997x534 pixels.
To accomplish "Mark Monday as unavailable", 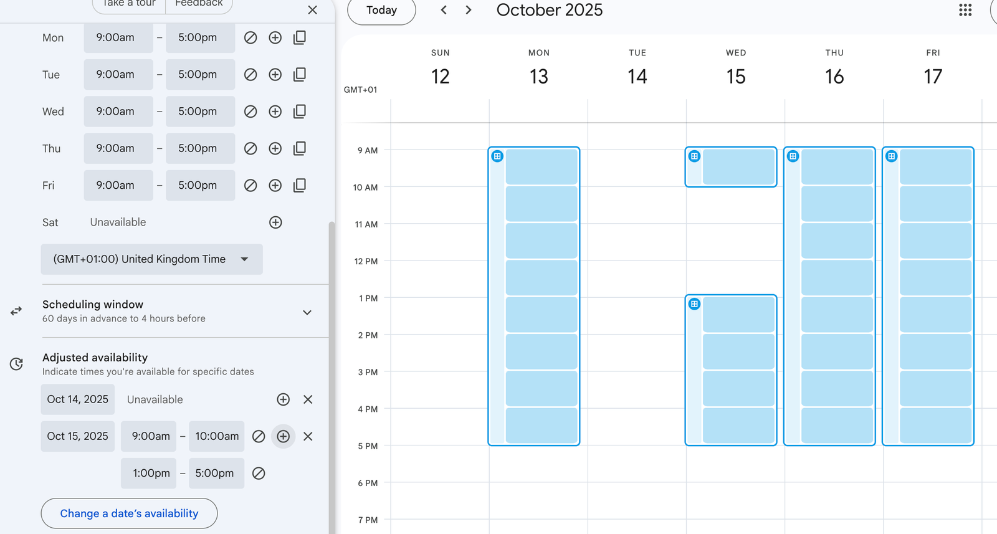I will point(250,38).
